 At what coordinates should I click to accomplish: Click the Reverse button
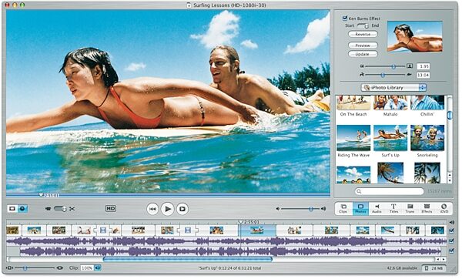coord(363,34)
